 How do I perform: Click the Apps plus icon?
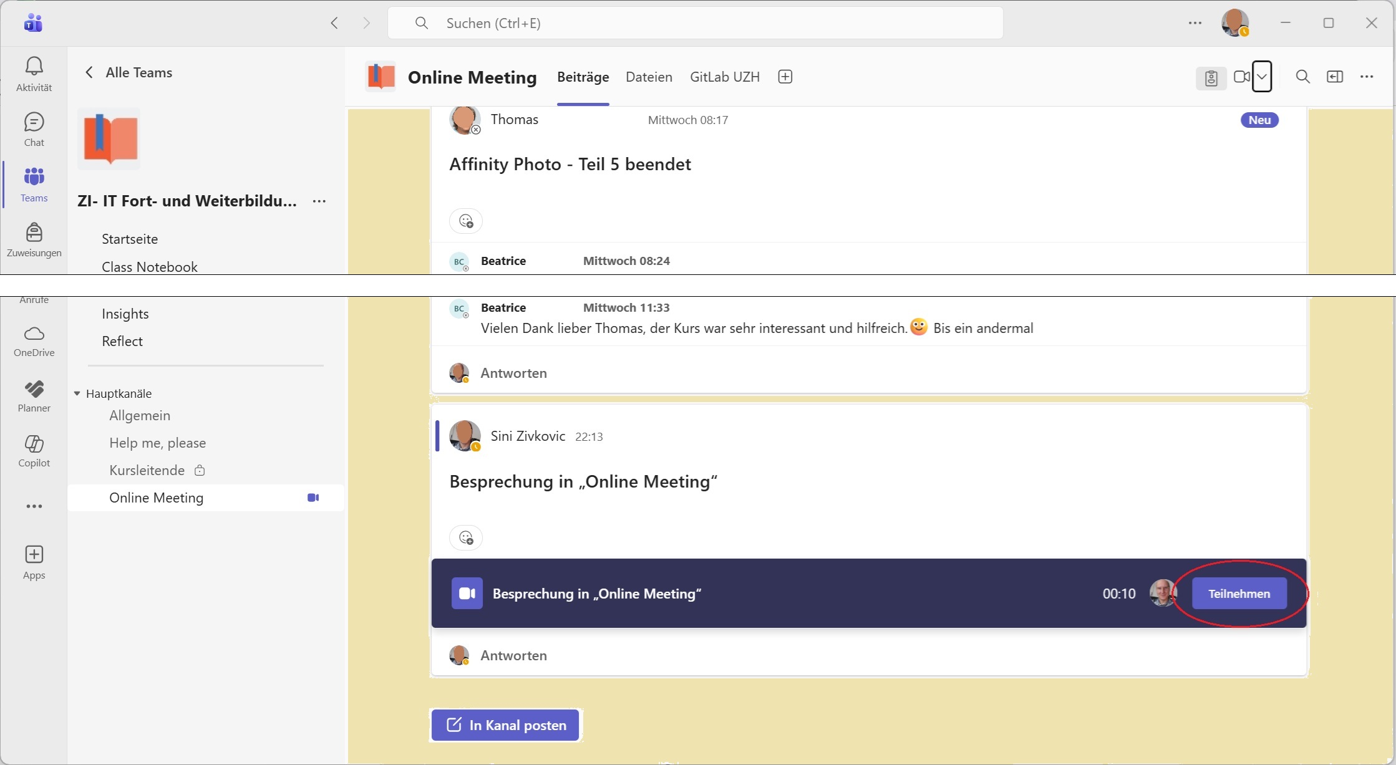coord(34,555)
